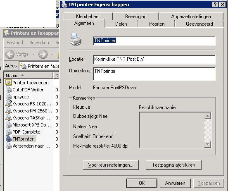This screenshot has width=228, height=191.
Task: Open the Vorige history dropdown arrow
Action: [x=34, y=55]
